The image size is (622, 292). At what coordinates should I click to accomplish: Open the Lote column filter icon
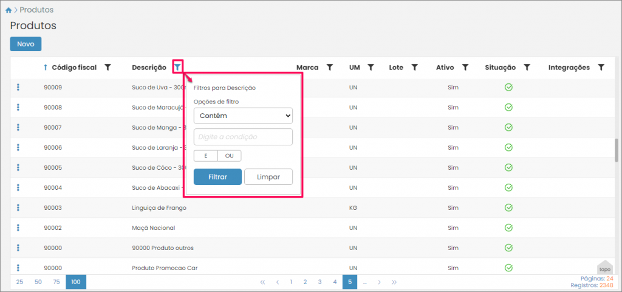[414, 68]
